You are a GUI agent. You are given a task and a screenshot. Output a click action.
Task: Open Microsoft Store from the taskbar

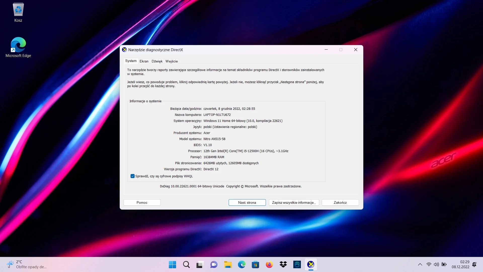255,264
